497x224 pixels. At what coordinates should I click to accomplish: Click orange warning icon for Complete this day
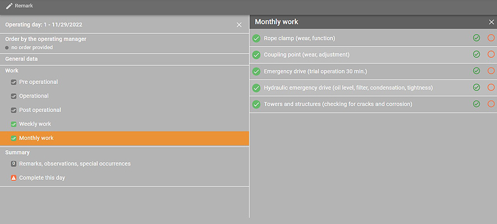tap(14, 178)
